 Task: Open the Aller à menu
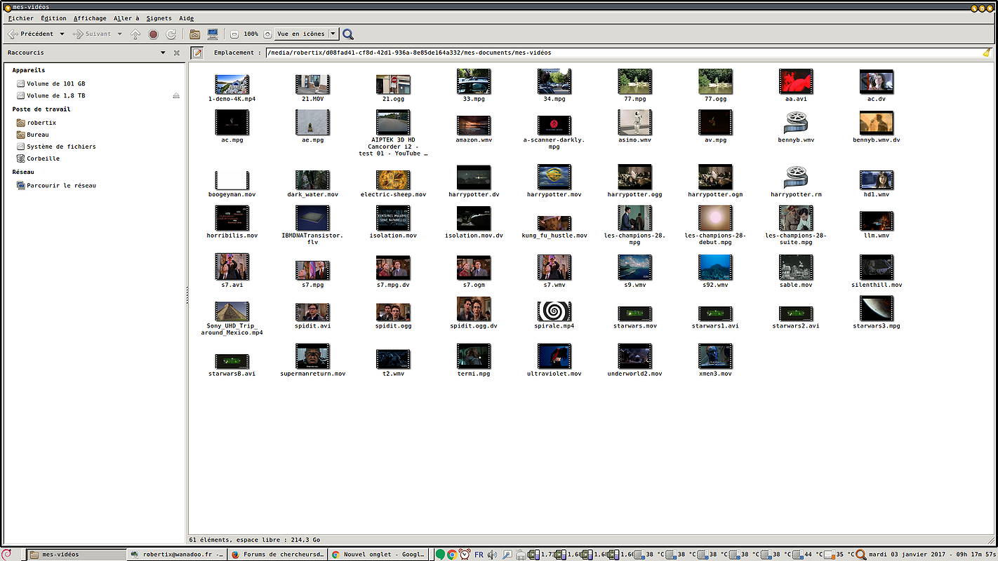(x=126, y=18)
